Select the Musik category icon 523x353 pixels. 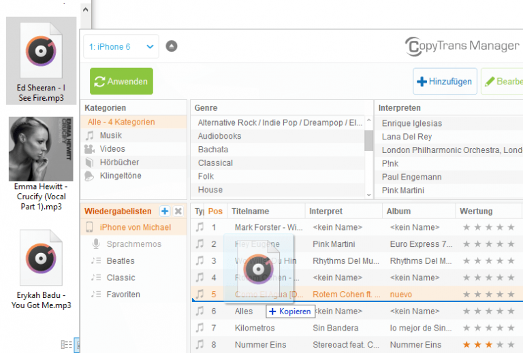click(x=90, y=135)
